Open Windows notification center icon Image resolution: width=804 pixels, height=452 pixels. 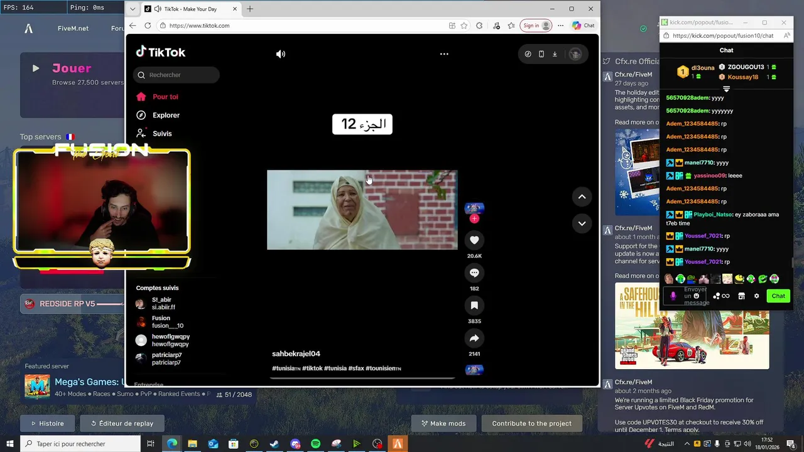(x=791, y=443)
